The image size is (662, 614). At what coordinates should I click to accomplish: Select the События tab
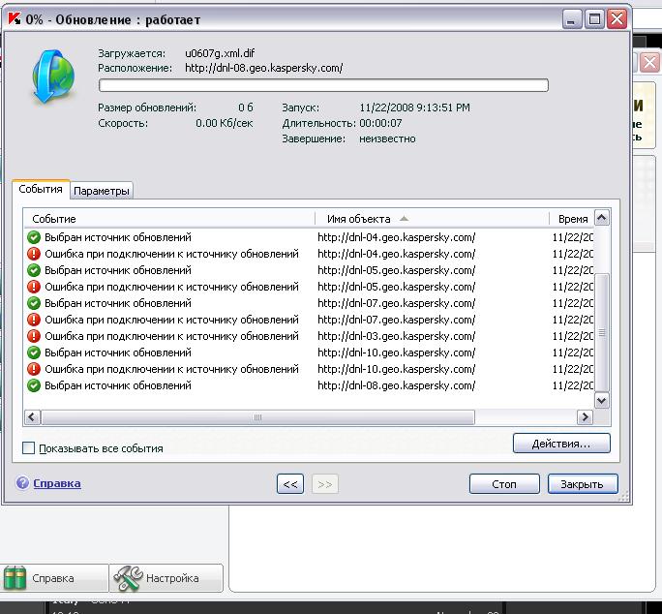click(x=41, y=190)
